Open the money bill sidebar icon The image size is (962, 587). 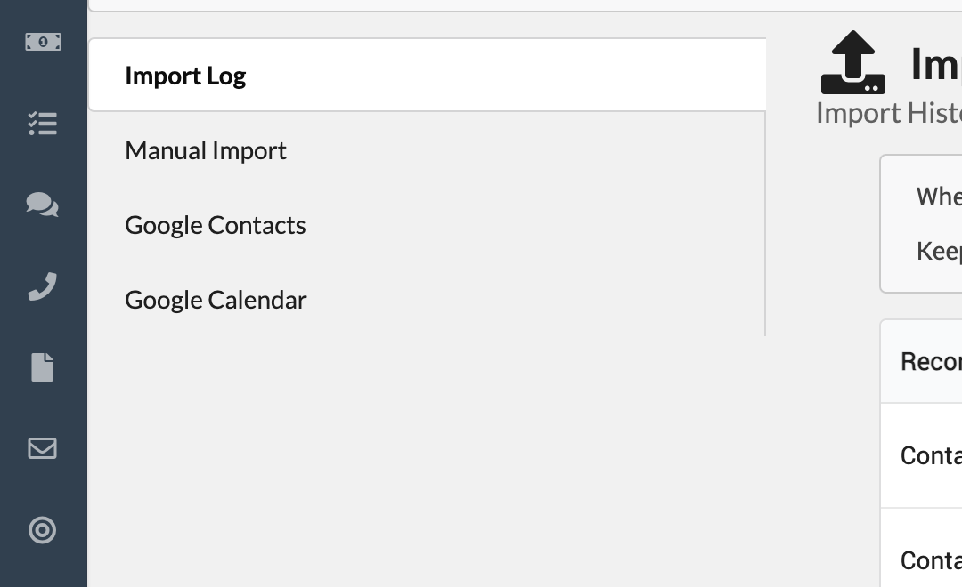43,42
